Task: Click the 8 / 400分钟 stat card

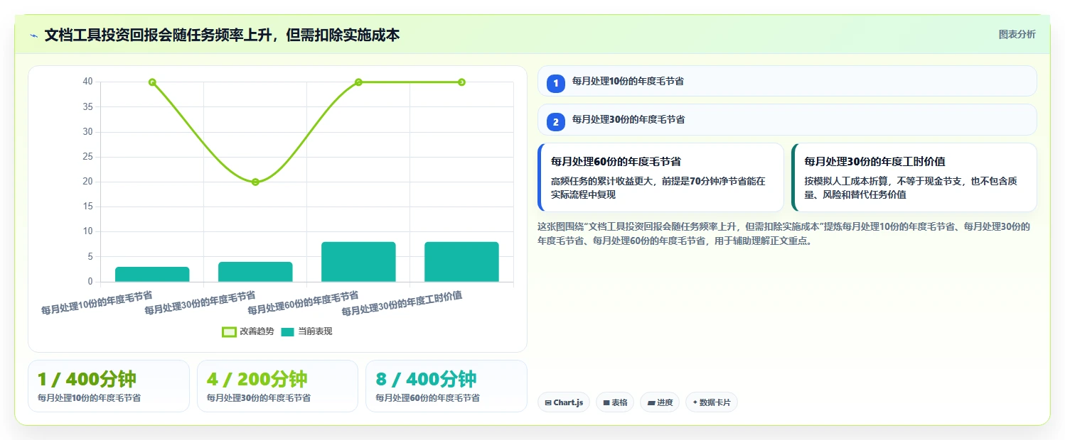Action: [x=446, y=386]
